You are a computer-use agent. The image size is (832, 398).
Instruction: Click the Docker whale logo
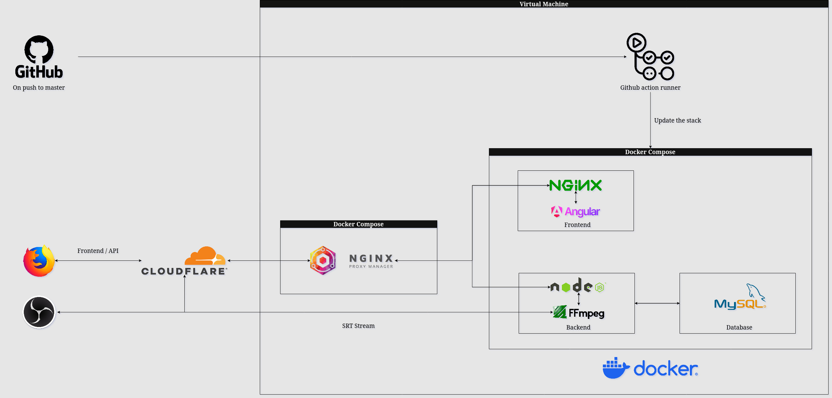pos(650,368)
